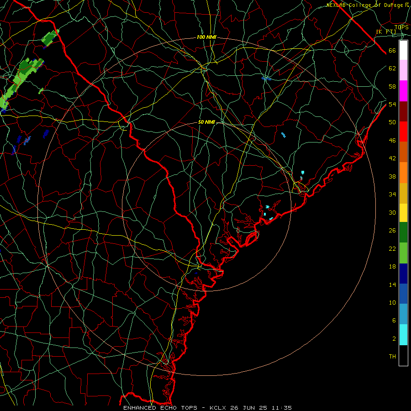Select the '14' scale label
This screenshot has height=411, width=411.
click(392, 285)
